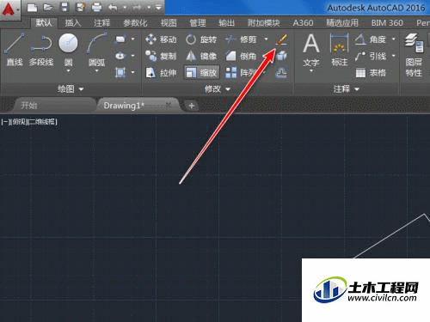Select the 标注 dimension tool
Viewport: 430px width, 322px height.
pyautogui.click(x=340, y=49)
